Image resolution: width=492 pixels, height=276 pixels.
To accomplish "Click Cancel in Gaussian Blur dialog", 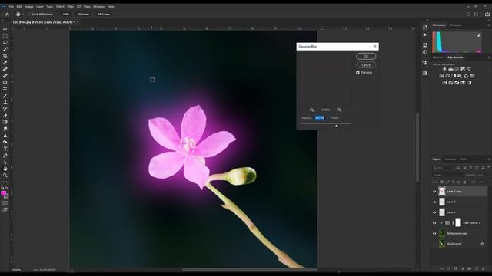I will [366, 65].
